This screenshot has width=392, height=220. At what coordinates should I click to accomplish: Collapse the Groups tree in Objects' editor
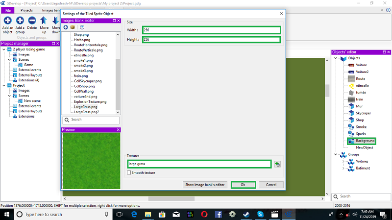(336, 154)
